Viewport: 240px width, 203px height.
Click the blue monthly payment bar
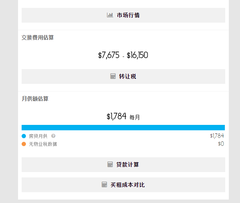123,127
